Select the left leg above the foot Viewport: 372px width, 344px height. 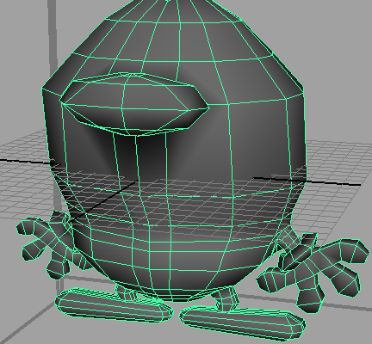coord(127,292)
